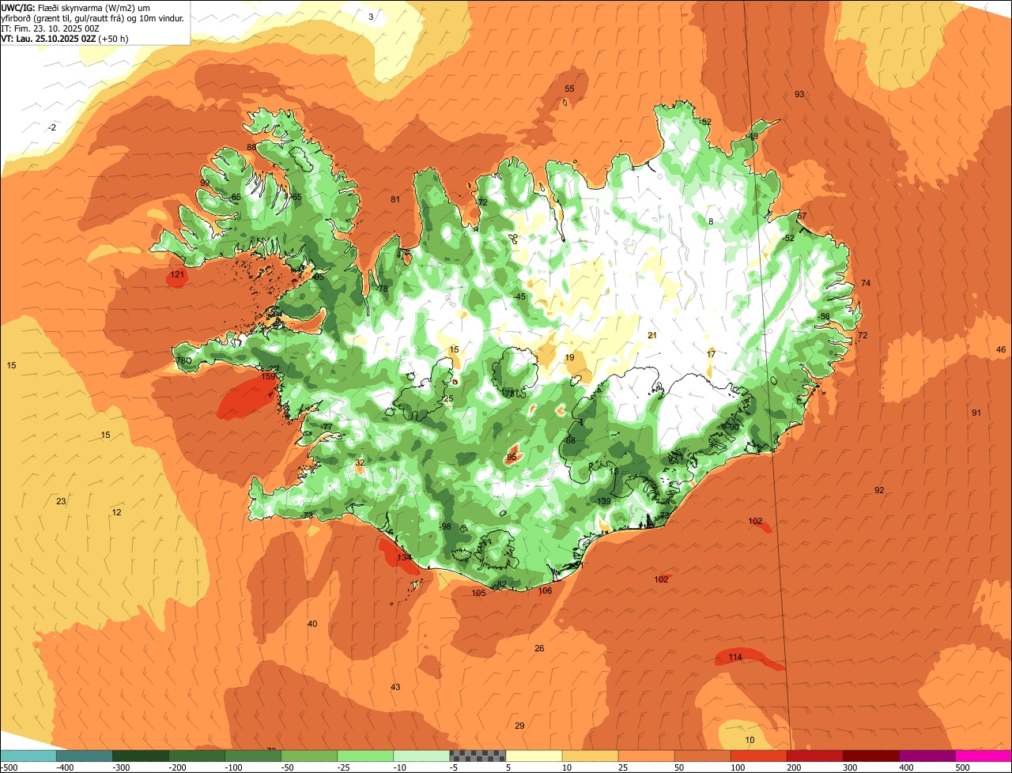Click the map value 29 at the southern edge
This screenshot has width=1012, height=773.
[519, 726]
